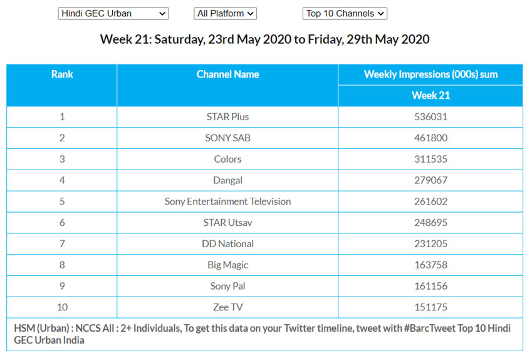Open the Top 10 Channels dropdown
Viewport: 527px width, 351px height.
[345, 13]
